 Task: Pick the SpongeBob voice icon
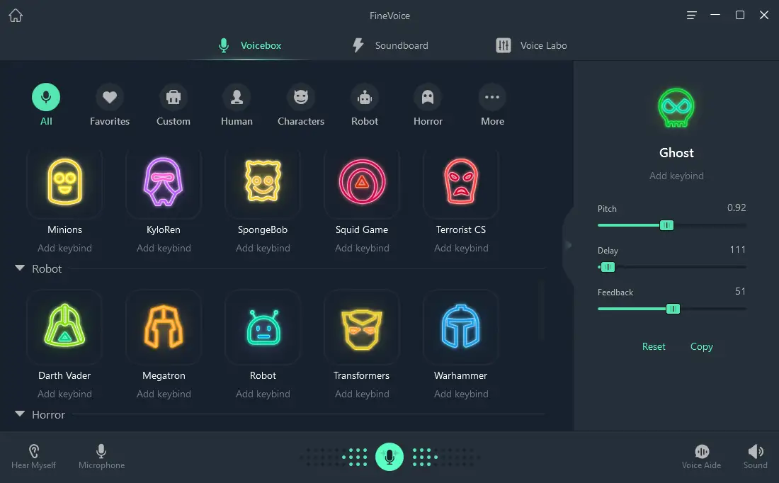[263, 181]
